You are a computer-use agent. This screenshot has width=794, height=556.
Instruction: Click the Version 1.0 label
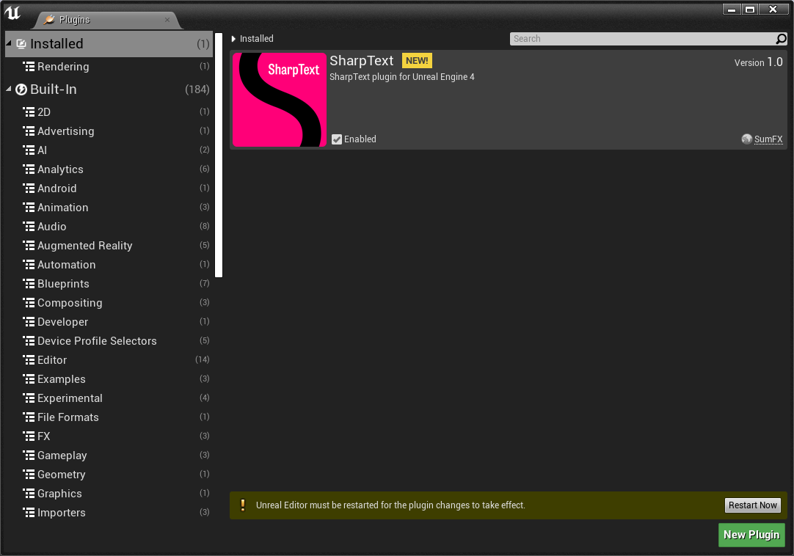point(758,62)
